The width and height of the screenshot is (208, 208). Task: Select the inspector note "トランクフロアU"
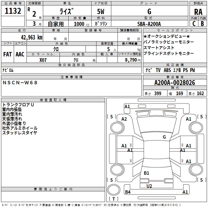[x=18, y=105]
